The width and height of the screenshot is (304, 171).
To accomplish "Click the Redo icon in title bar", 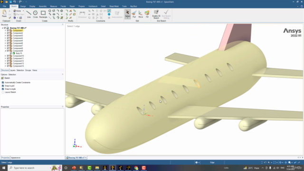I will click(20, 2).
